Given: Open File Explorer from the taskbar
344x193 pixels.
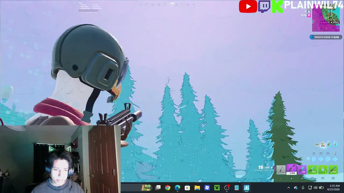Looking at the screenshot, I should pyautogui.click(x=197, y=188).
